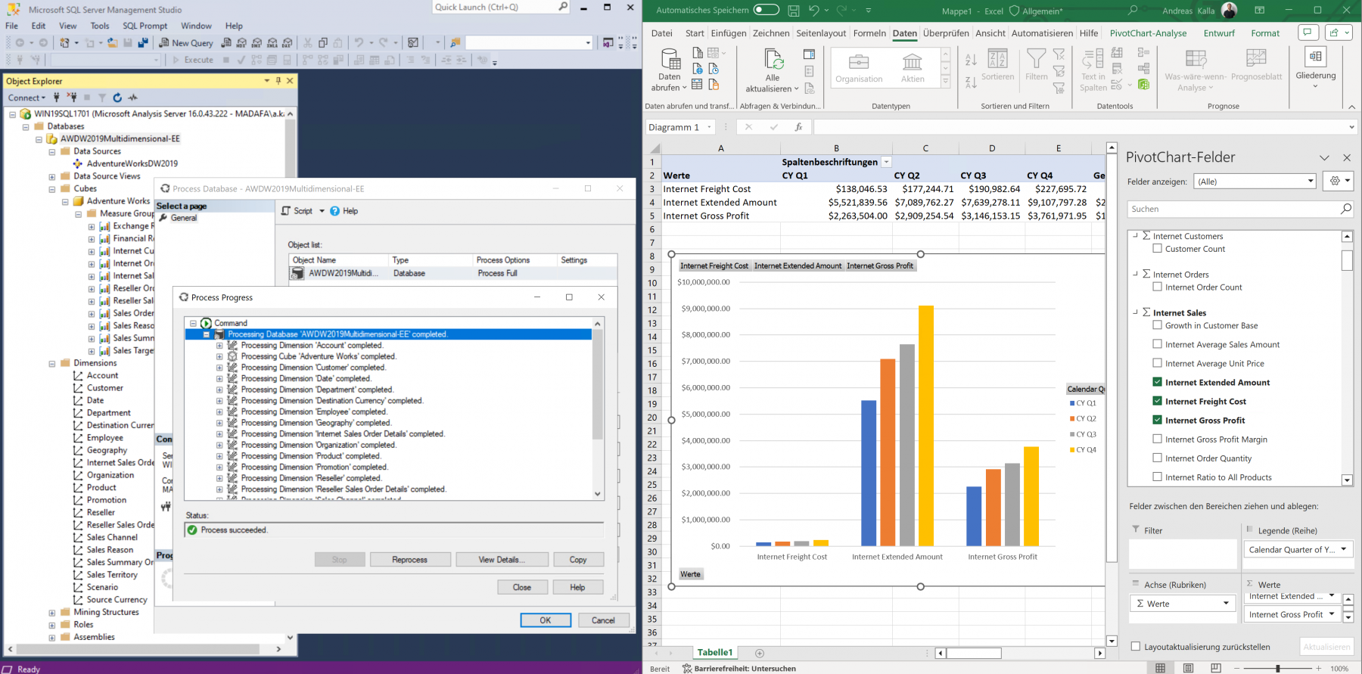Click Excel undo icon
Image resolution: width=1362 pixels, height=674 pixels.
click(x=813, y=11)
